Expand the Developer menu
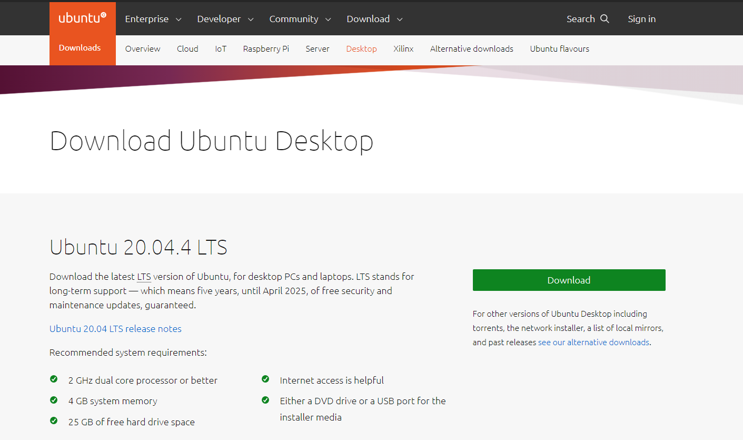743x440 pixels. click(225, 19)
